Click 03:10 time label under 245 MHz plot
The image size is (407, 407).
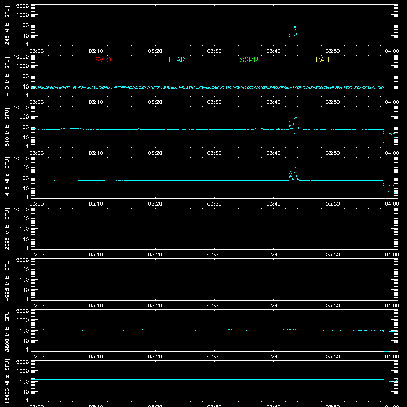96,51
